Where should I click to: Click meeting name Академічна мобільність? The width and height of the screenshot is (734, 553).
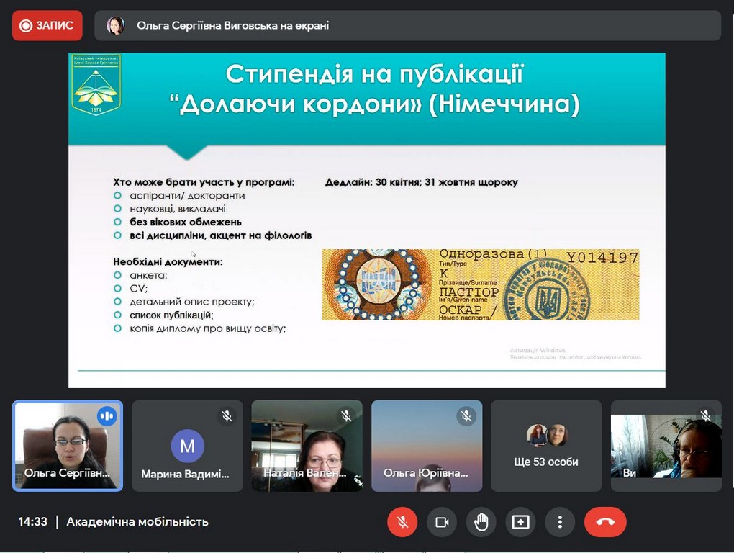[137, 521]
